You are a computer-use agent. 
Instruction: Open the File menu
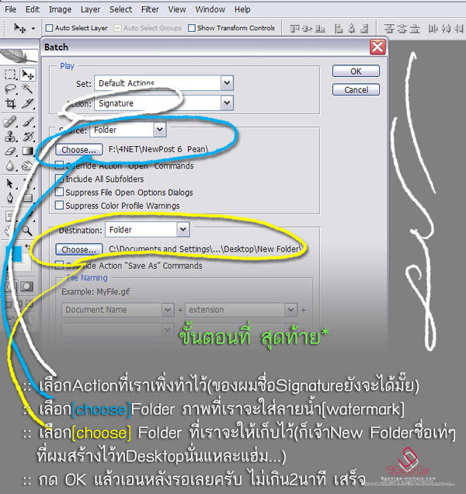pos(10,9)
